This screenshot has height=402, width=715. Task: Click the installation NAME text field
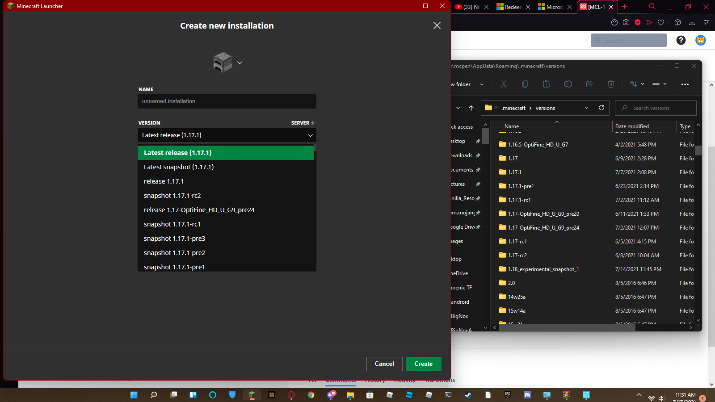pos(227,101)
